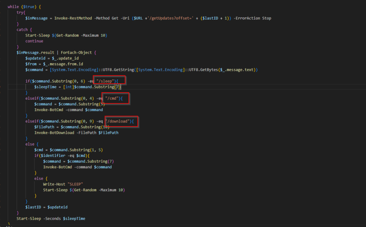Click the 'while ($true) {' line
Image resolution: width=366 pixels, height=227 pixels.
click(24, 7)
